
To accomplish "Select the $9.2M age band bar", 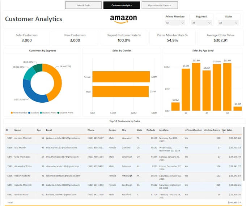I will (207, 91).
